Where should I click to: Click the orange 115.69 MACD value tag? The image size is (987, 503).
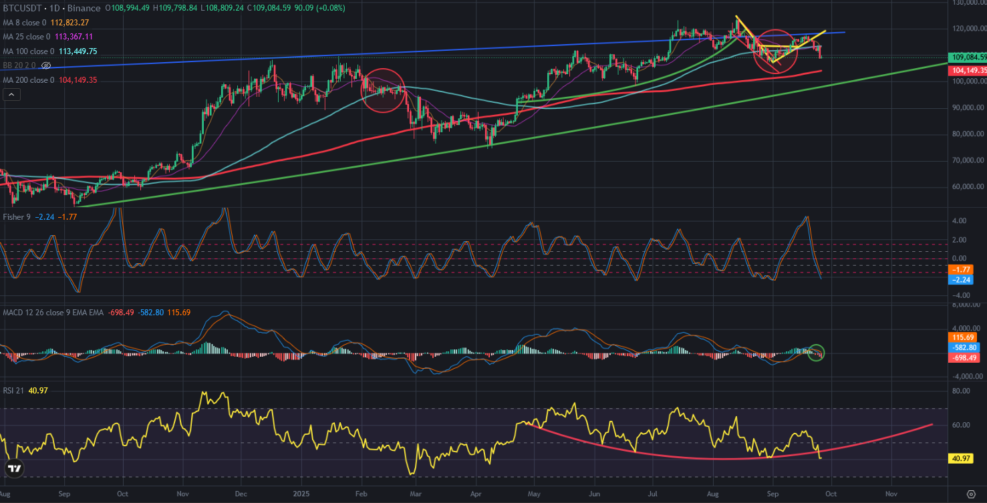coord(963,338)
